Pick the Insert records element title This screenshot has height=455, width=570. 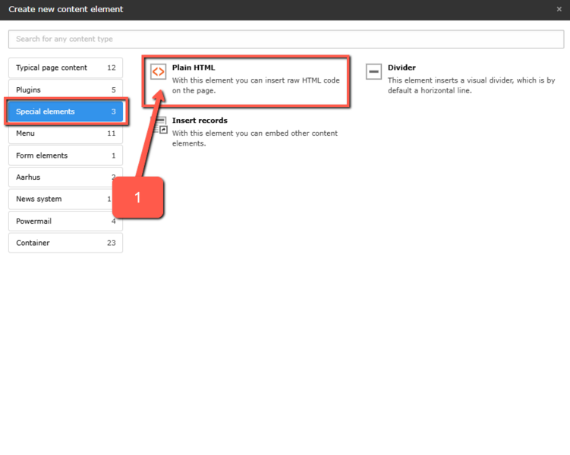(200, 121)
